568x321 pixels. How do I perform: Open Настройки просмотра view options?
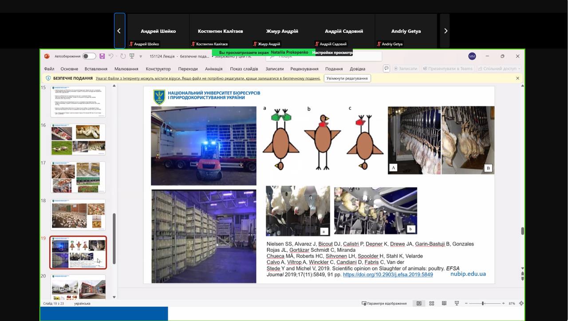pos(333,52)
